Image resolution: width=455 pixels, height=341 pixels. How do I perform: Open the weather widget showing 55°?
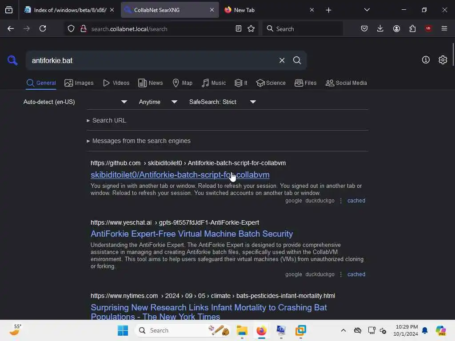pos(15,330)
